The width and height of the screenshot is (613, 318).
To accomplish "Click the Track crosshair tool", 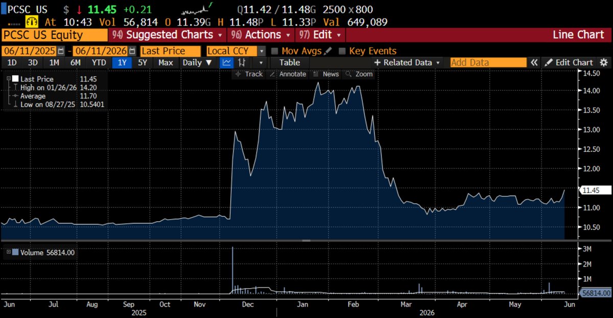I will [x=249, y=74].
